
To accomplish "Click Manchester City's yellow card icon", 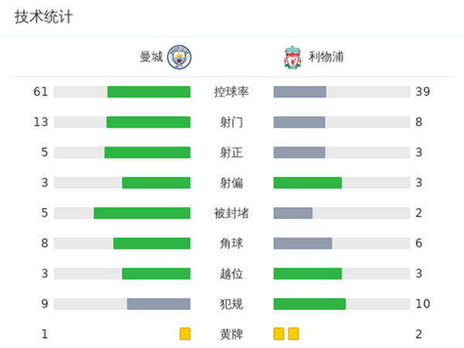I will pos(185,334).
